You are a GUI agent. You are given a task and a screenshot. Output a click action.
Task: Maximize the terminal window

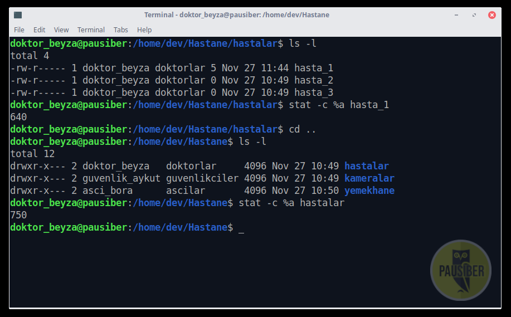474,15
